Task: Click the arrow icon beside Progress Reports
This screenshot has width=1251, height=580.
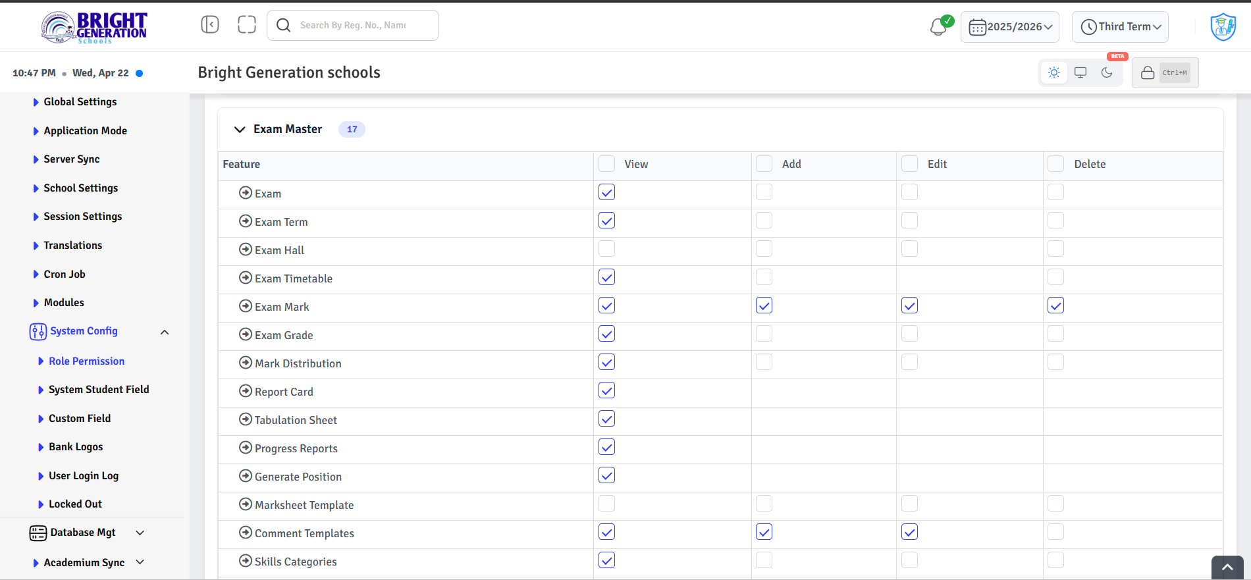Action: [x=246, y=447]
